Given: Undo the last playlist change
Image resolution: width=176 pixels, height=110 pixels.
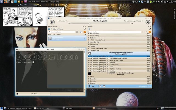Looking at the screenshot, I should coord(97,86).
